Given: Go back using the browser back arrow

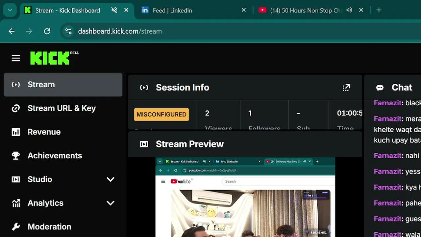Looking at the screenshot, I should point(12,31).
